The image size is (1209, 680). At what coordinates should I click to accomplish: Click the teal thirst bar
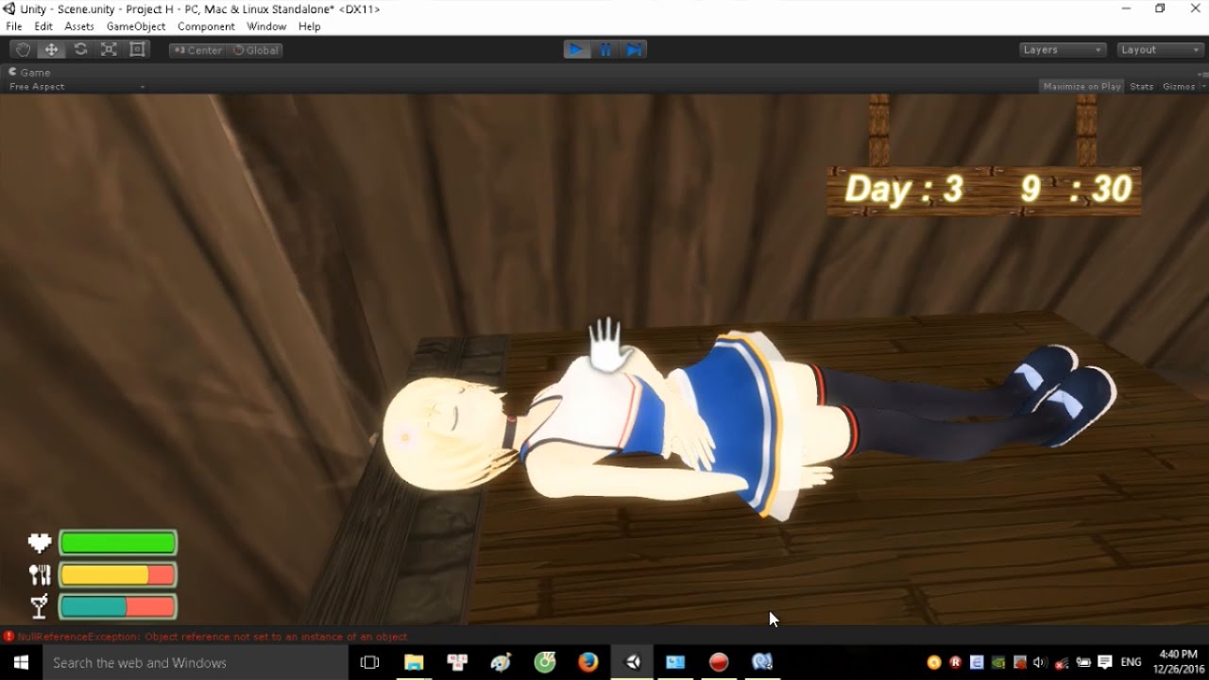(x=118, y=606)
